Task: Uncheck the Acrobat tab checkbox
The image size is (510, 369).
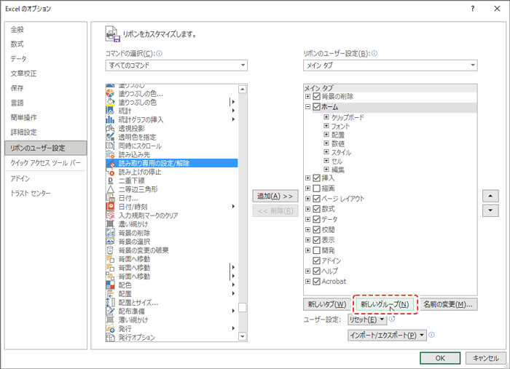Action: coord(316,281)
